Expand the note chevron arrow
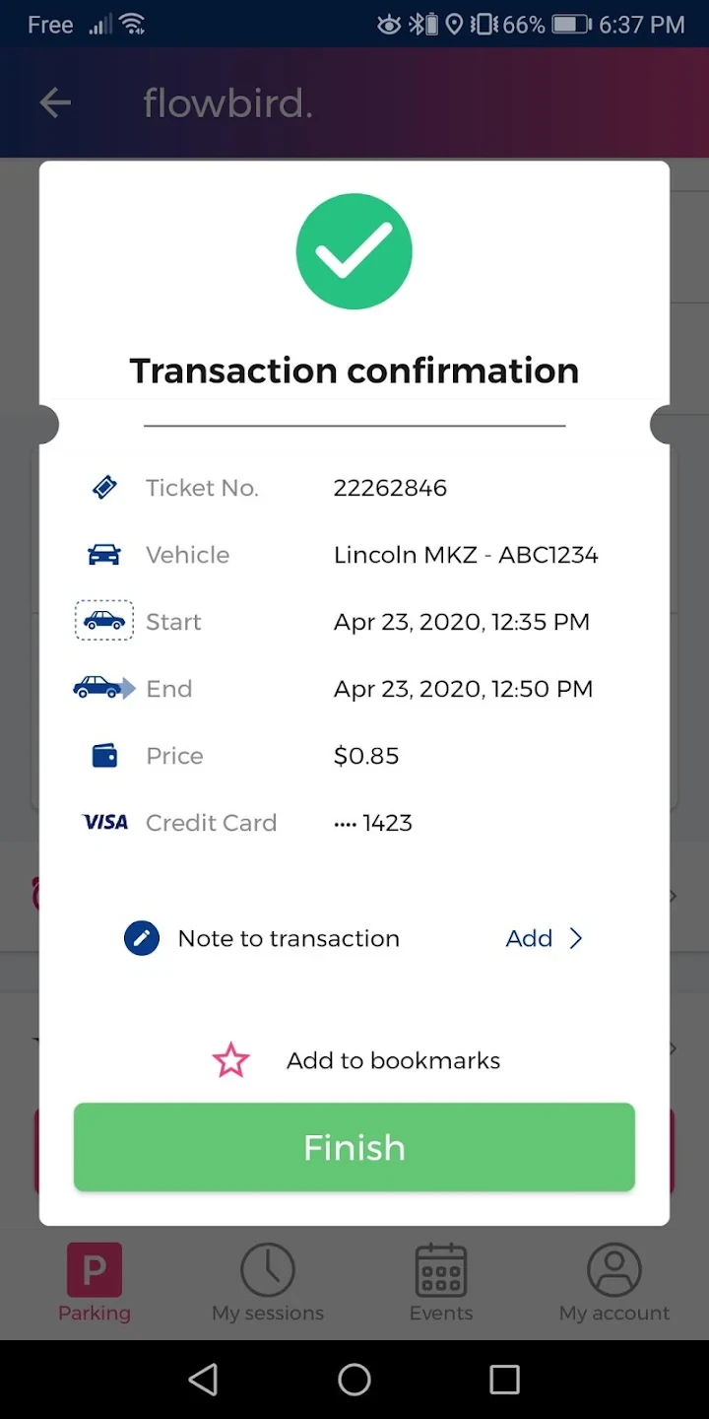709x1419 pixels. [x=576, y=938]
